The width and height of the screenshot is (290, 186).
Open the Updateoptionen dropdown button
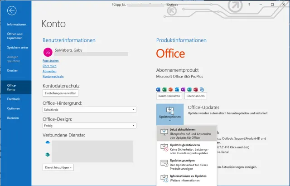(x=170, y=114)
